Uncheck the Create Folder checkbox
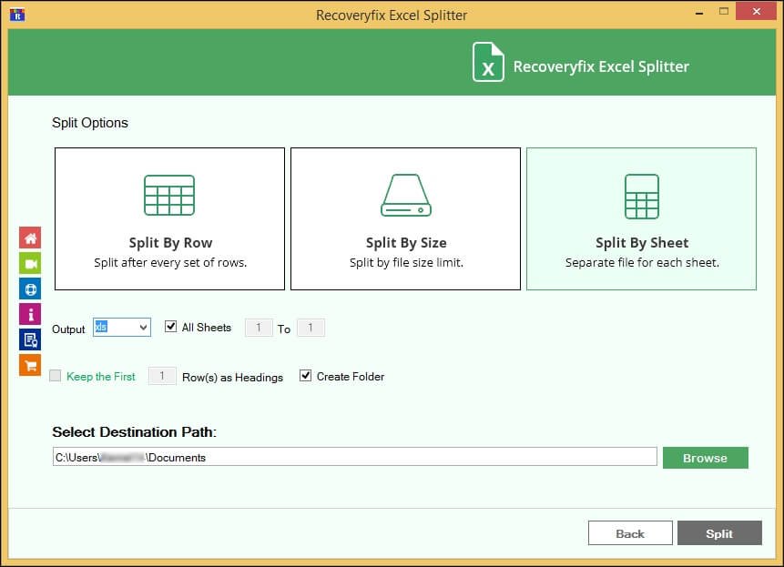Viewport: 784px width, 567px height. coord(305,376)
